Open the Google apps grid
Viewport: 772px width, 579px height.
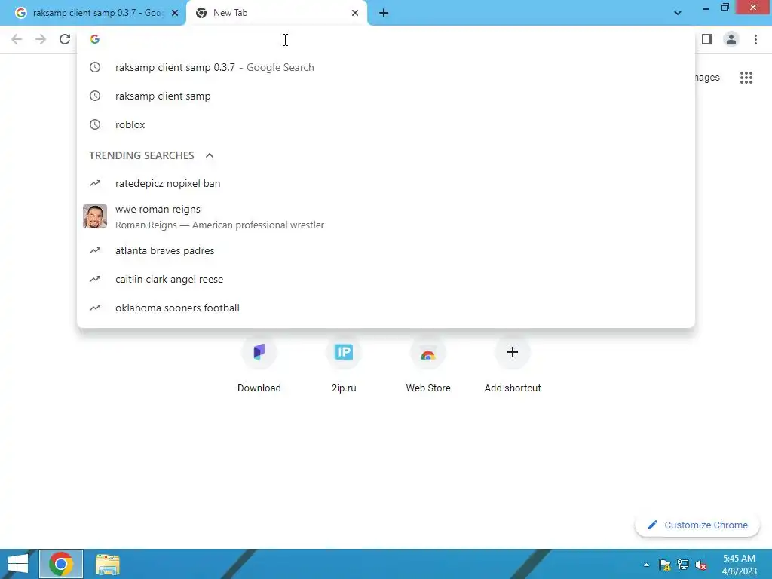click(746, 78)
